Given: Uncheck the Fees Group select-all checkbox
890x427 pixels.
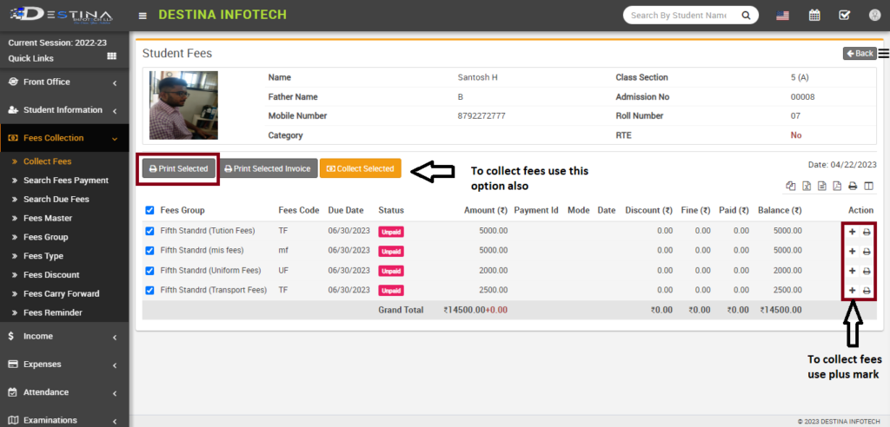Looking at the screenshot, I should click(149, 210).
